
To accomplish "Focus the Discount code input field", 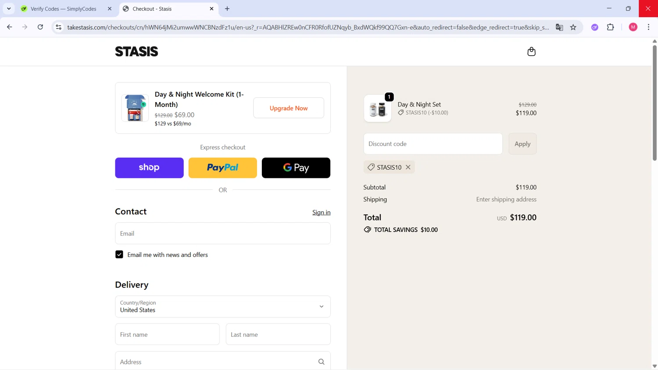I will pyautogui.click(x=433, y=144).
